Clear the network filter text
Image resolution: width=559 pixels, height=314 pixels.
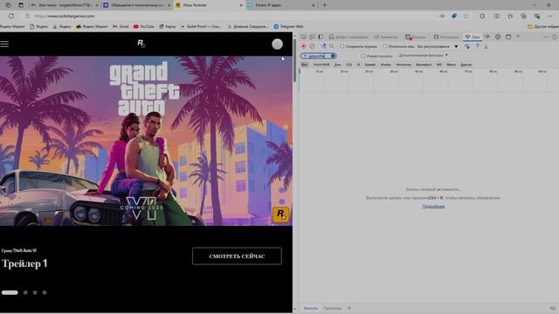coord(333,56)
